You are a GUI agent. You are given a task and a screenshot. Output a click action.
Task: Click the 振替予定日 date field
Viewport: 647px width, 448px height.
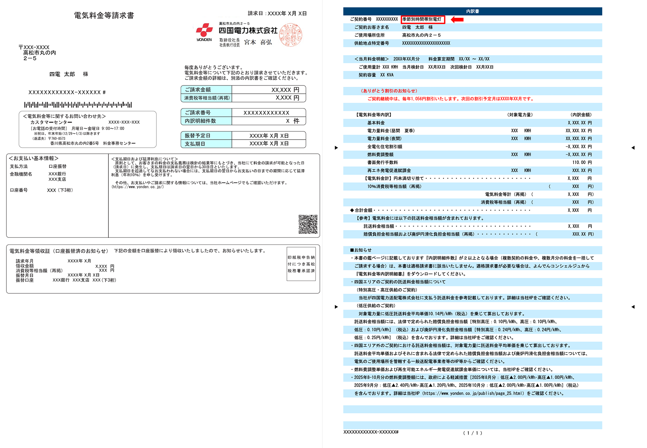pyautogui.click(x=269, y=135)
